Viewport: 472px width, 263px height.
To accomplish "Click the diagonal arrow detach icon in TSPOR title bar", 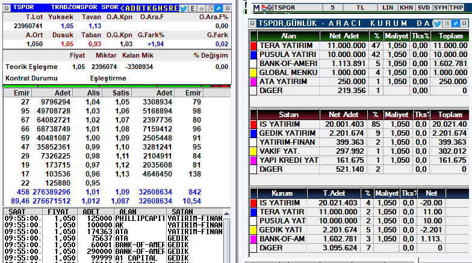I will [x=211, y=8].
